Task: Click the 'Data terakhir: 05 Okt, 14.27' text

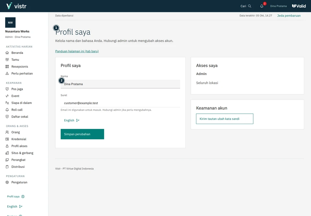Action: [256, 16]
